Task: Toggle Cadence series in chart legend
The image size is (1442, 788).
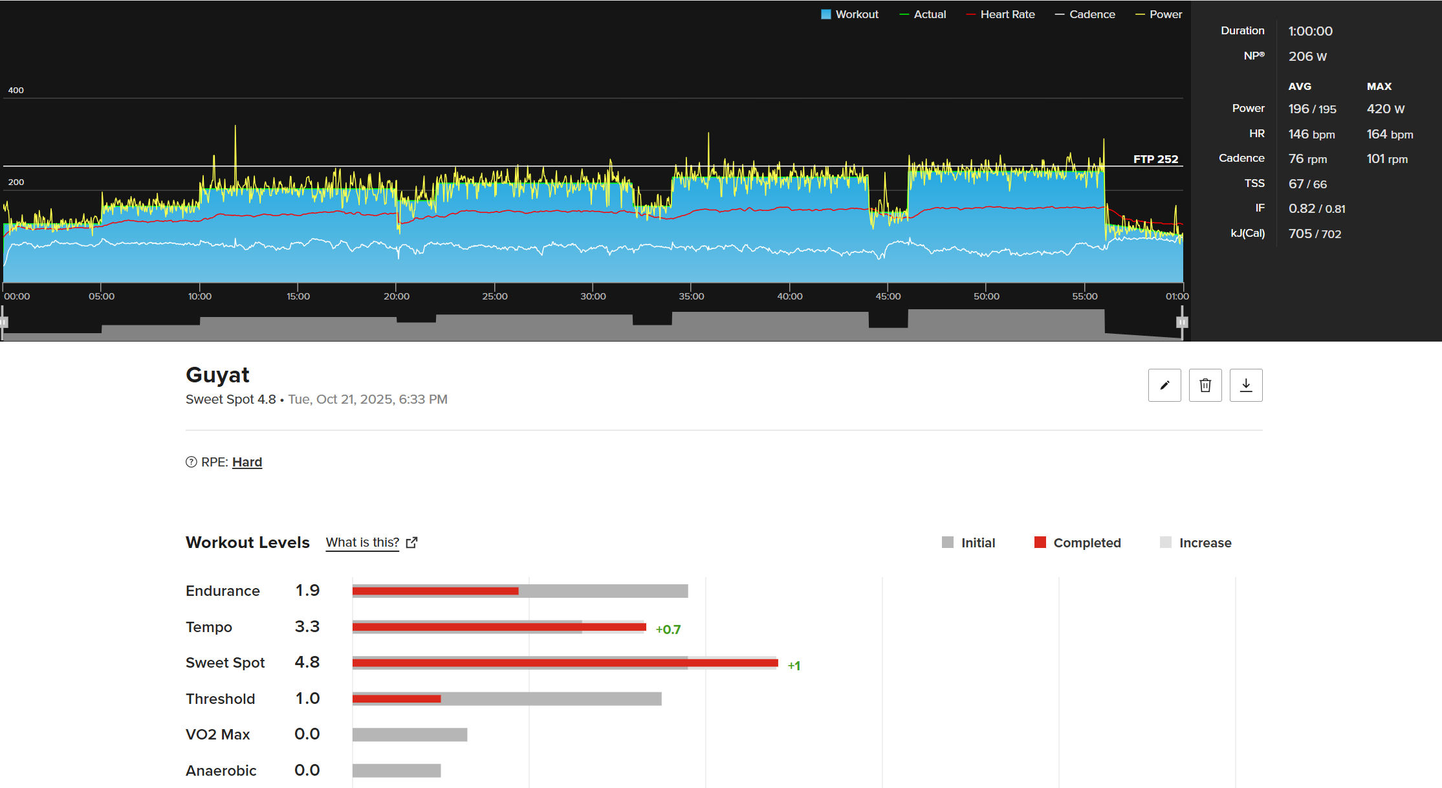Action: [1085, 14]
